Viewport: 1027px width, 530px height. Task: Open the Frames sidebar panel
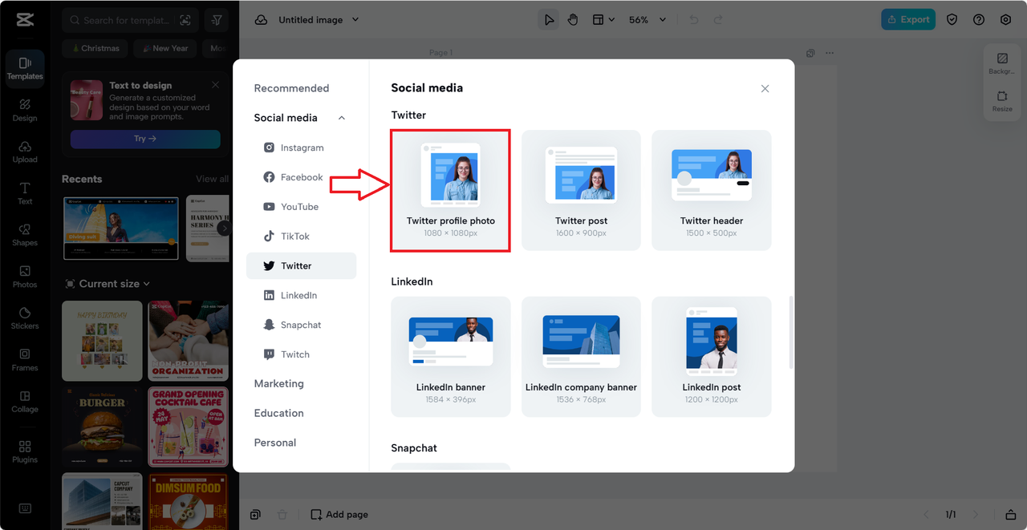click(25, 360)
